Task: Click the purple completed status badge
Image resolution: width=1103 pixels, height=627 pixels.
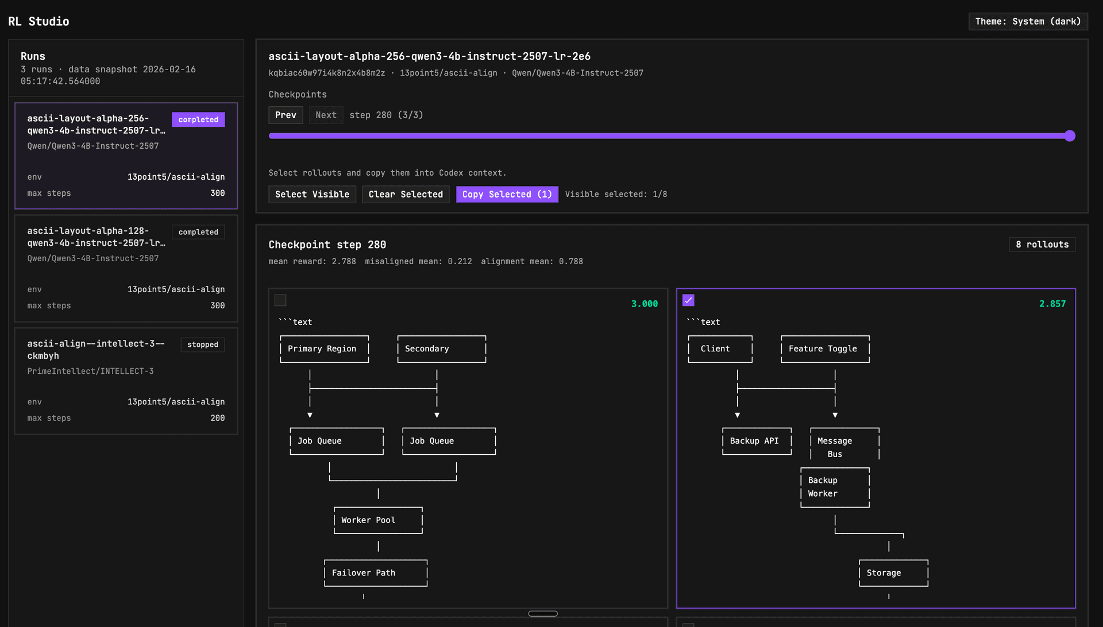Action: (x=198, y=119)
